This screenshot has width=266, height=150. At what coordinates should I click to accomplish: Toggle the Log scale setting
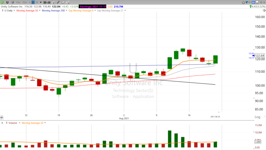[x=257, y=117]
